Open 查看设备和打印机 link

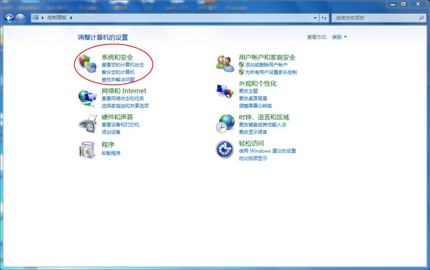(121, 125)
